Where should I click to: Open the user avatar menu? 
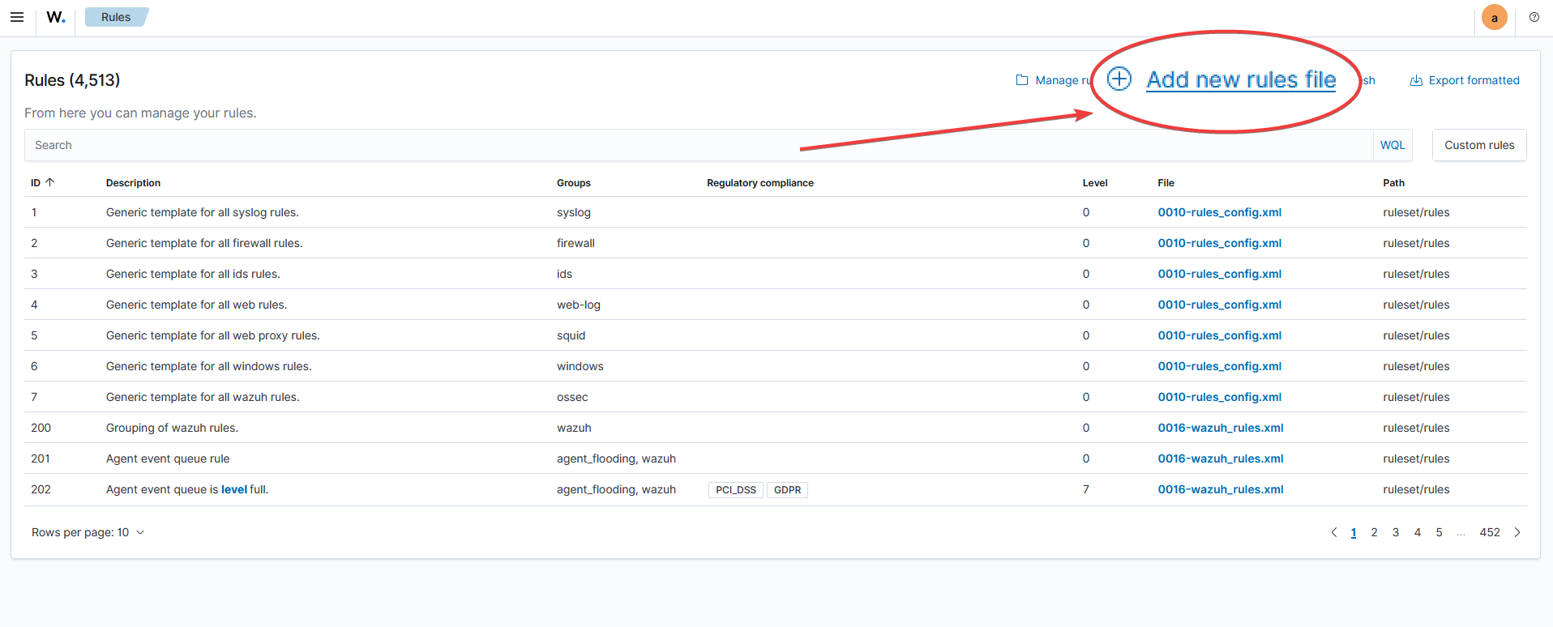tap(1494, 17)
